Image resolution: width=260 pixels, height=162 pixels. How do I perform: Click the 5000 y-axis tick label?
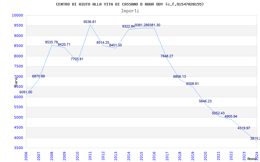click(18, 117)
